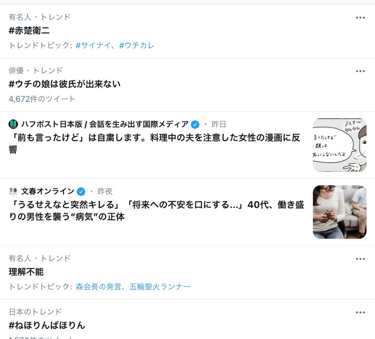Read the 「前も言ったけど」 article headline
The image size is (375, 339).
pyautogui.click(x=155, y=144)
